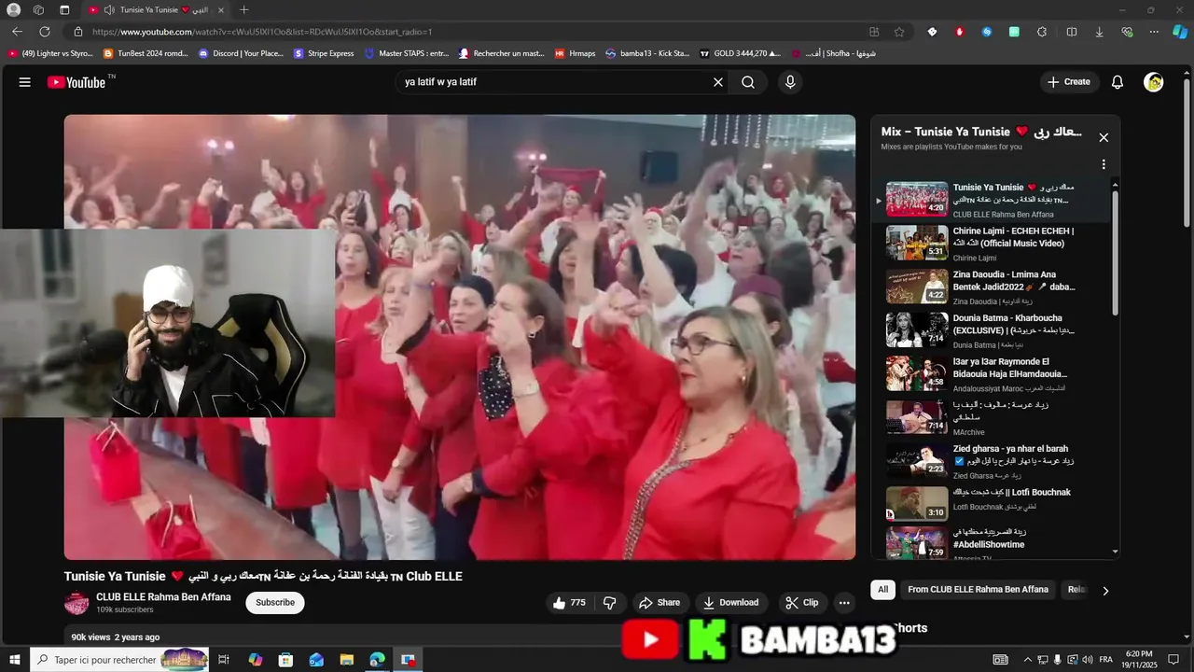Open split screen in browser toolbar
1194x672 pixels.
point(1072,32)
